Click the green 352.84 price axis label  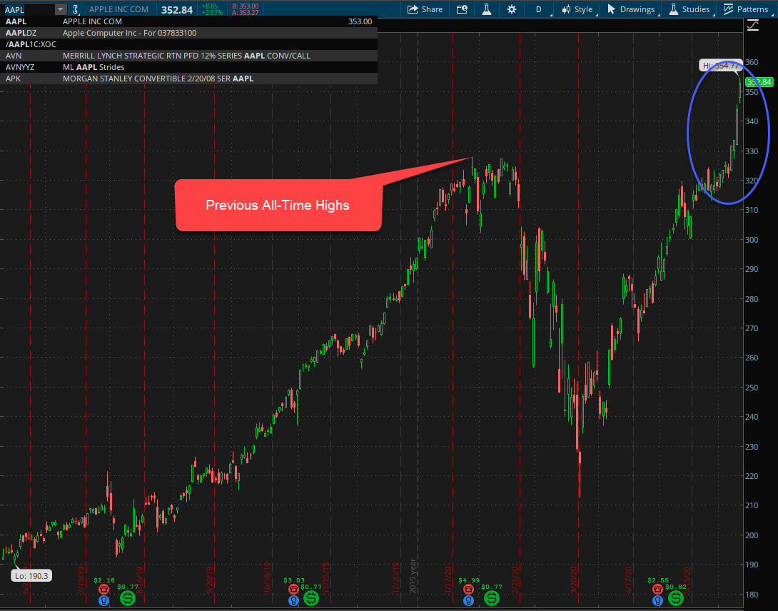pos(759,82)
